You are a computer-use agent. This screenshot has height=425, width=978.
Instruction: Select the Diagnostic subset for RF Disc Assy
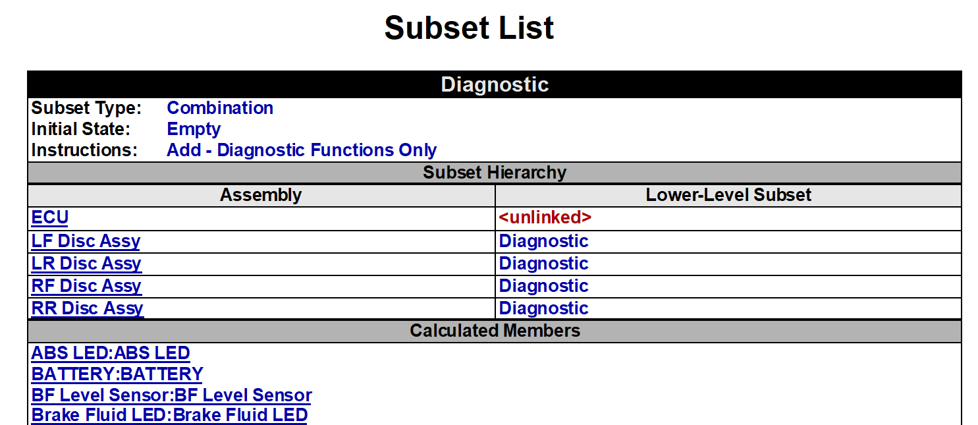pos(543,286)
